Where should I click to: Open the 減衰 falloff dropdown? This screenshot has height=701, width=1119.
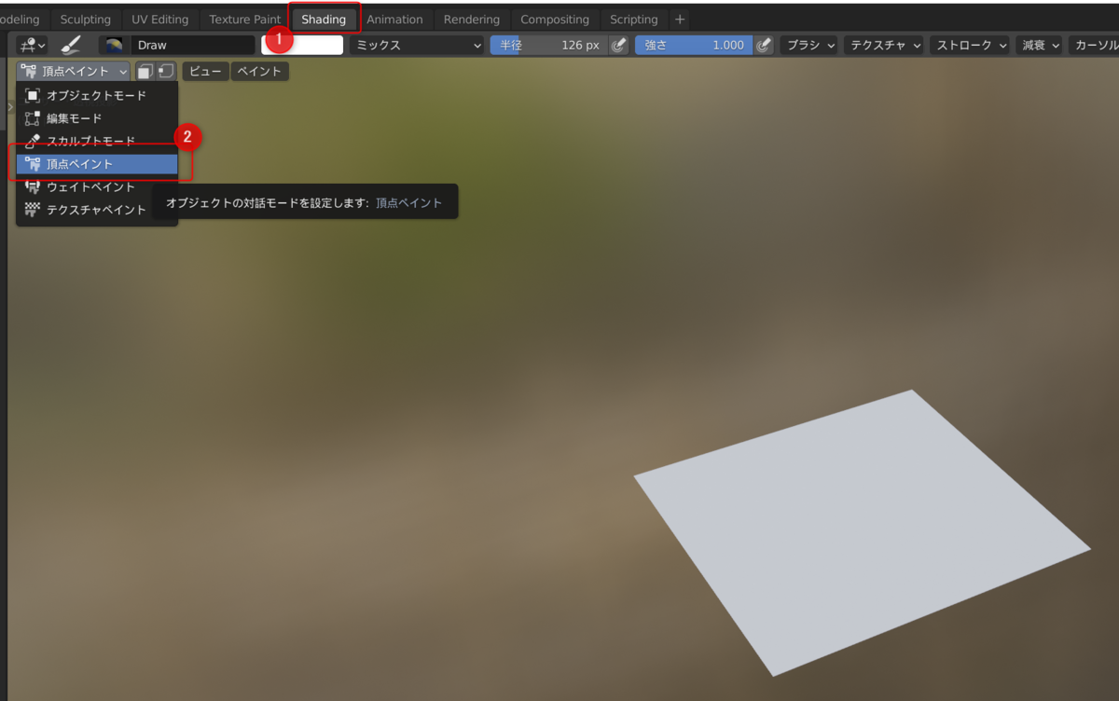[1038, 44]
